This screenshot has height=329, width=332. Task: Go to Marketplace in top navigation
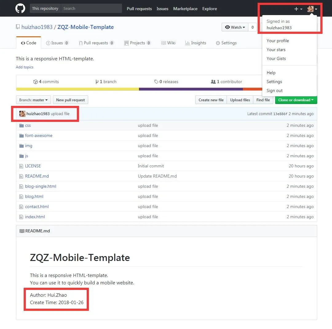pos(185,9)
